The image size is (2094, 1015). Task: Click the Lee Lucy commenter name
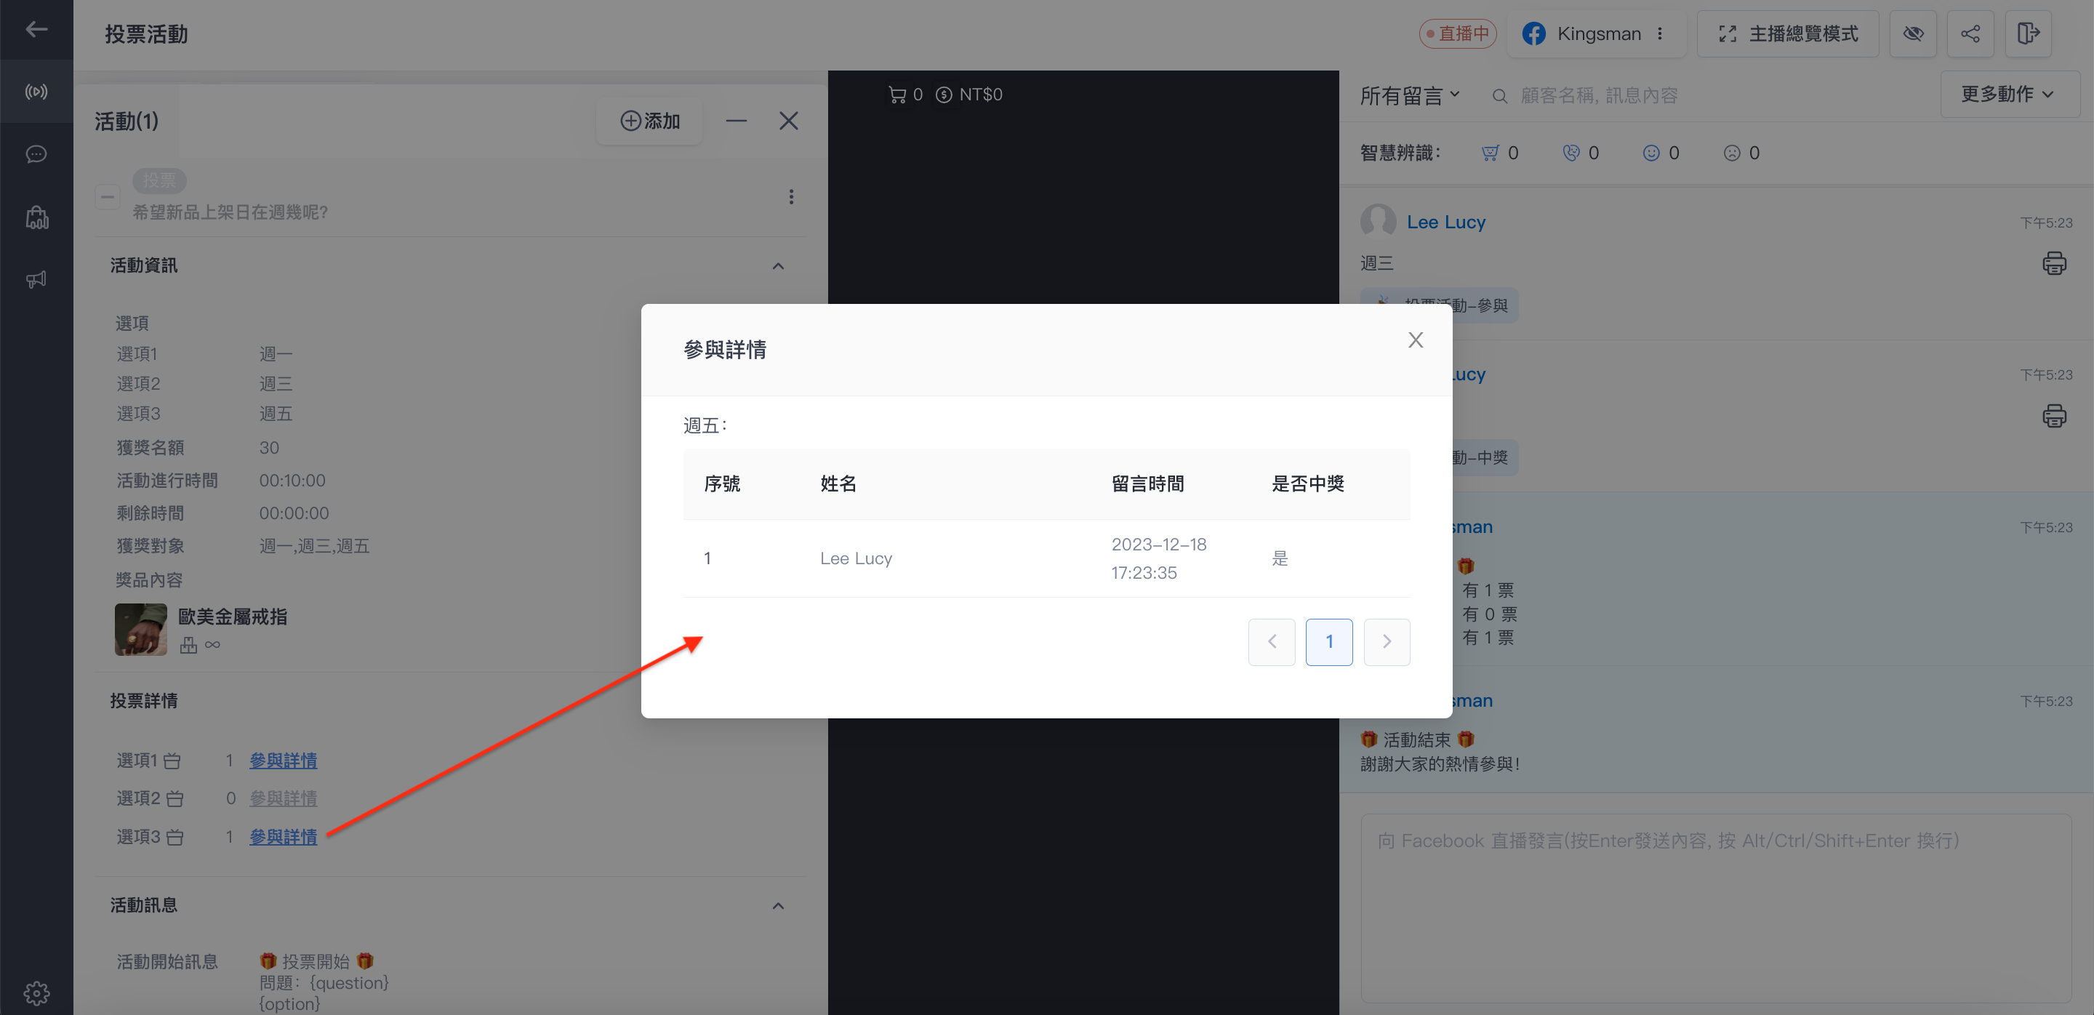click(1446, 222)
